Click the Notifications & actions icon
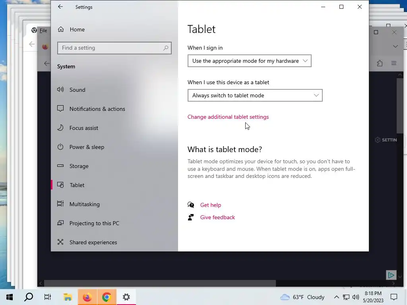The width and height of the screenshot is (407, 305). (60, 108)
